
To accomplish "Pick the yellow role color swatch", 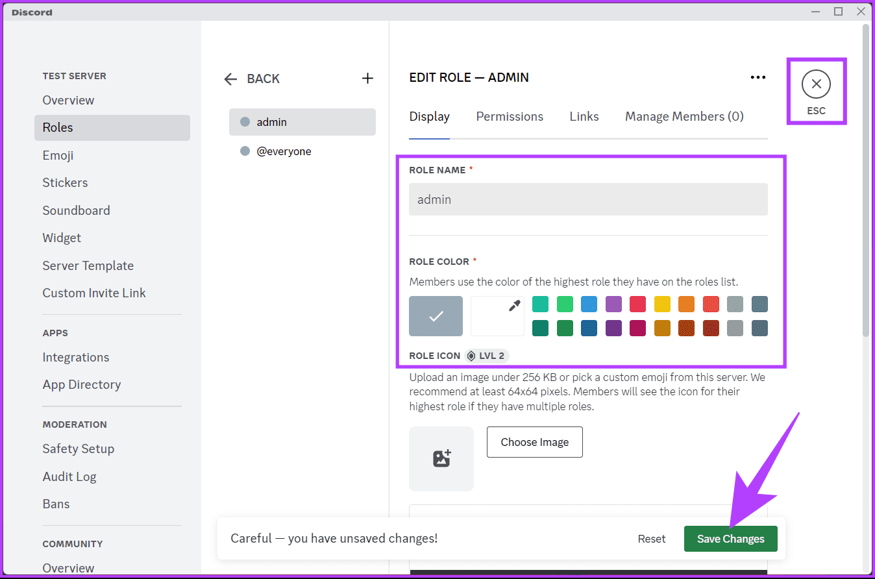I will [x=662, y=304].
